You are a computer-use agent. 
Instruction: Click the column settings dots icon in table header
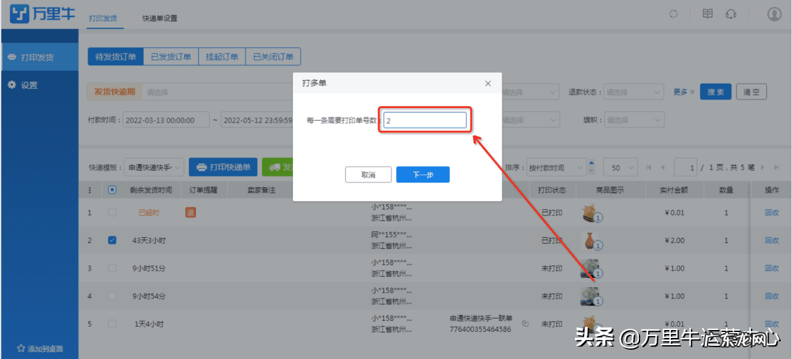coord(90,190)
